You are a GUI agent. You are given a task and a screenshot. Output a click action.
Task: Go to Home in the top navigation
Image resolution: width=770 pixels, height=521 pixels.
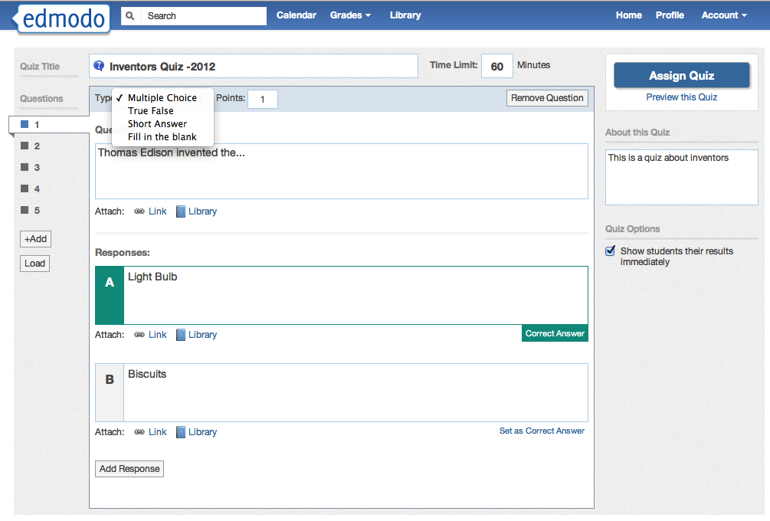click(x=628, y=15)
